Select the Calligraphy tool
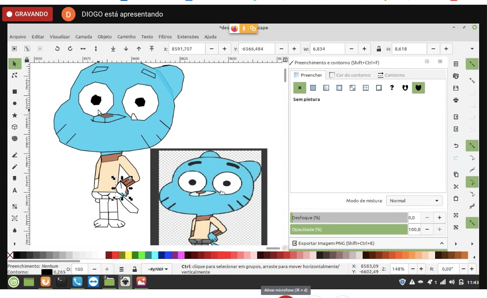Screen dimensions: 487x298 click(14, 178)
